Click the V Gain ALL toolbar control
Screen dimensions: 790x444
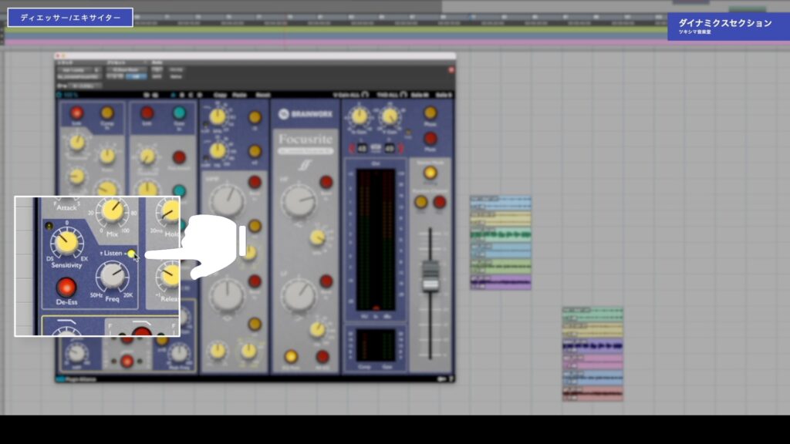tap(351, 95)
